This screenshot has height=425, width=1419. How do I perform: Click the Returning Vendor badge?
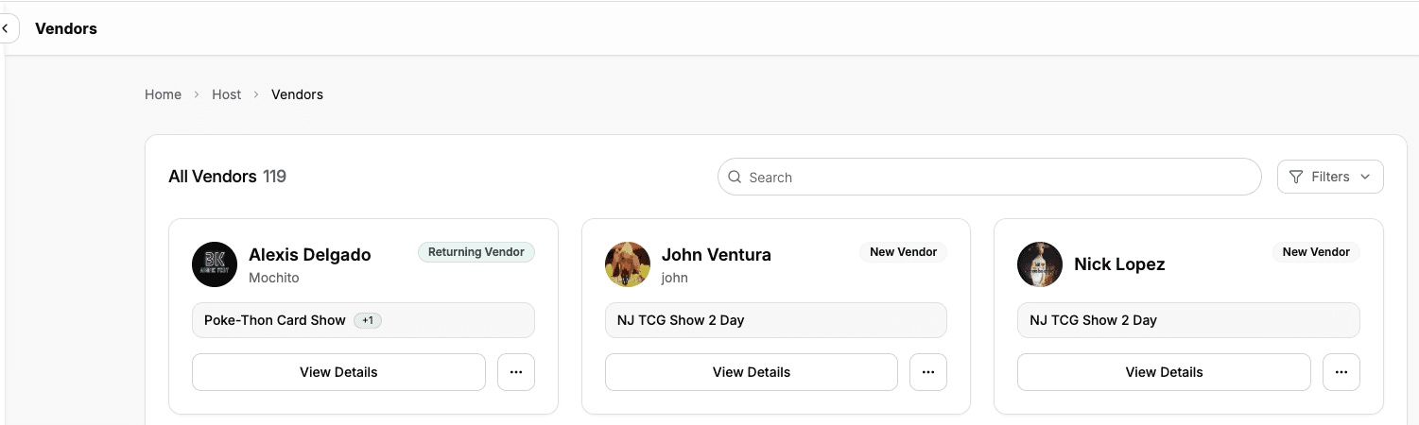(476, 252)
